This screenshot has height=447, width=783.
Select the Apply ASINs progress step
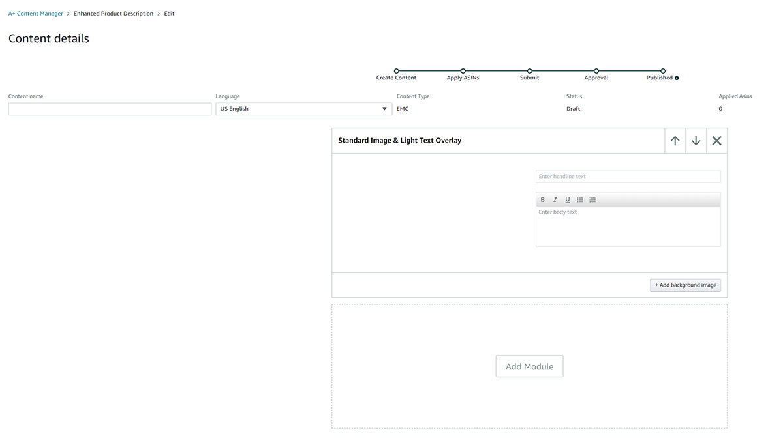(463, 71)
